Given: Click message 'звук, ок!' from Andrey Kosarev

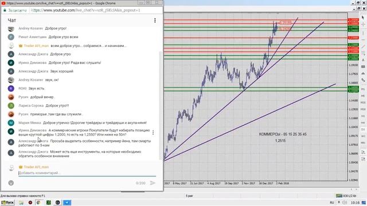Looking at the screenshot, I should [x=52, y=80].
